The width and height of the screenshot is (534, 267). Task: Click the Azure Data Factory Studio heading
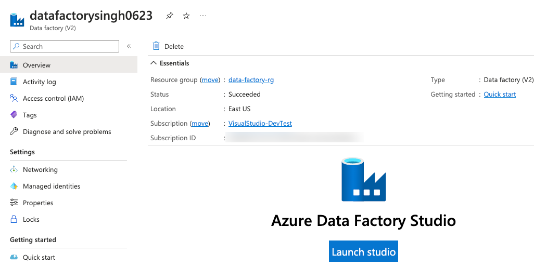[x=363, y=221]
